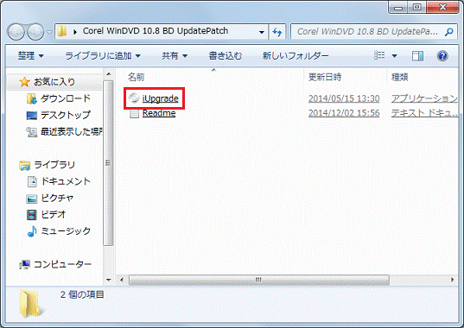Expand the address bar breadcrumb arrow
Viewport: 464px width, 328px height.
tap(75, 32)
